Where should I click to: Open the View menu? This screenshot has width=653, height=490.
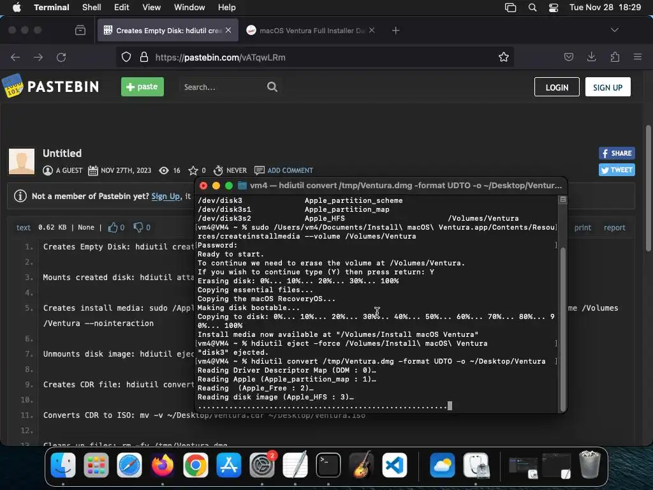point(151,8)
